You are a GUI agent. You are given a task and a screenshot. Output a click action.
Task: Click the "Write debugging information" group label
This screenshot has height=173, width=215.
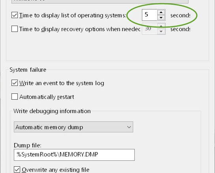52,111
